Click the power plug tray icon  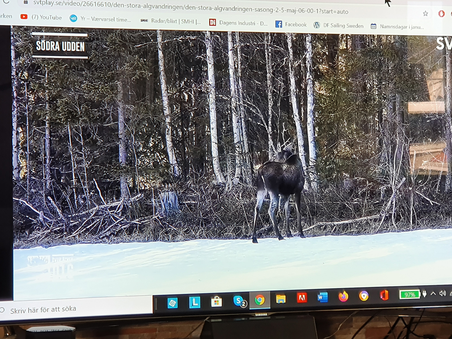424,294
